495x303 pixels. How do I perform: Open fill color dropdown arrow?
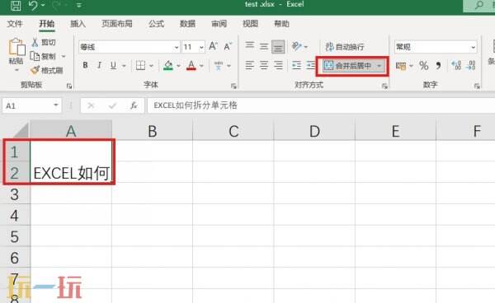[178, 66]
